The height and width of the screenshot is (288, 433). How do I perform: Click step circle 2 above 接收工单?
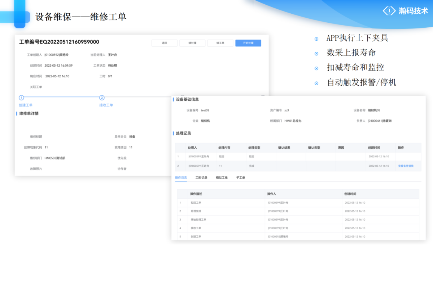102,97
